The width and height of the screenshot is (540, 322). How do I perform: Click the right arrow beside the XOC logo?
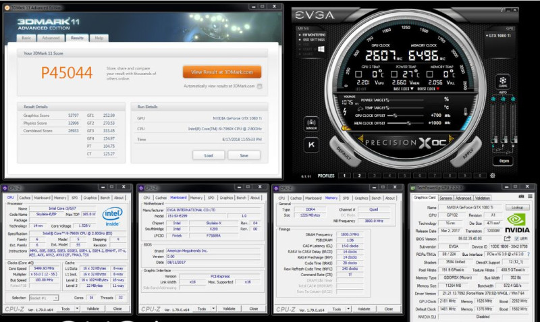coord(451,139)
